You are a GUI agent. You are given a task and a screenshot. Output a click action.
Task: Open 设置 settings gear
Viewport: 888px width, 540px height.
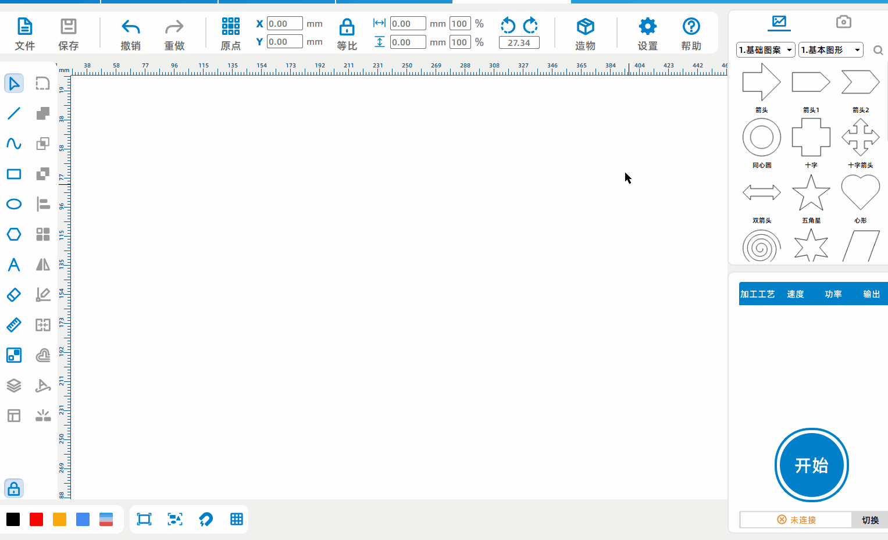647,26
